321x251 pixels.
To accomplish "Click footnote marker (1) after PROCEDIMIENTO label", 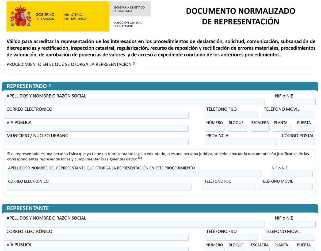I will click(135, 63).
